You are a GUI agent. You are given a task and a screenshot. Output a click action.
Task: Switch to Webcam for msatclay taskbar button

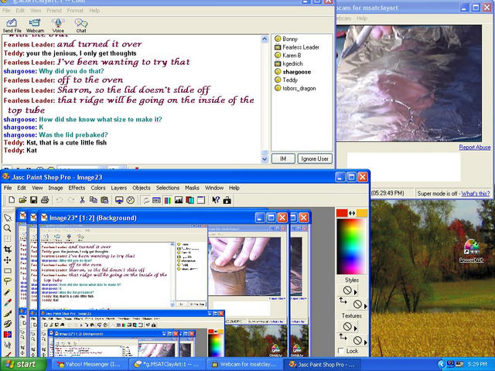click(244, 364)
